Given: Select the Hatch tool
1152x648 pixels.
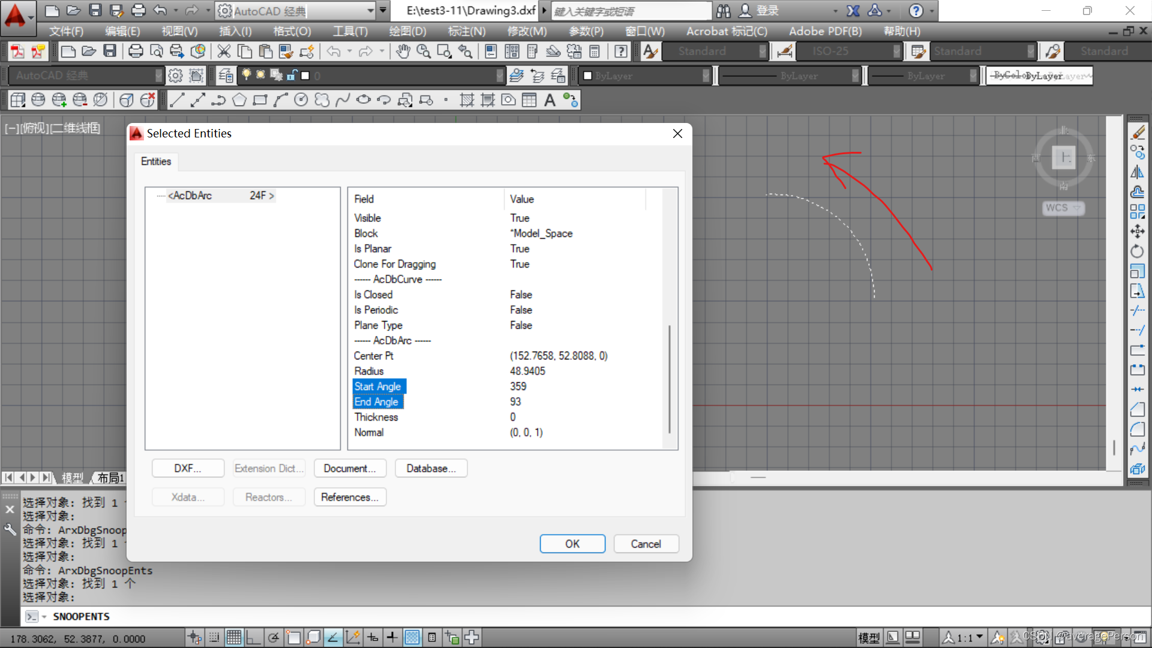Looking at the screenshot, I should 467,100.
